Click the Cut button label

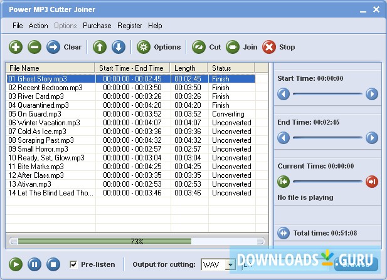[x=215, y=47]
